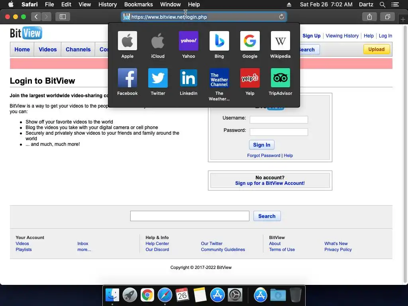
Task: Open the About footer link
Action: (x=275, y=243)
